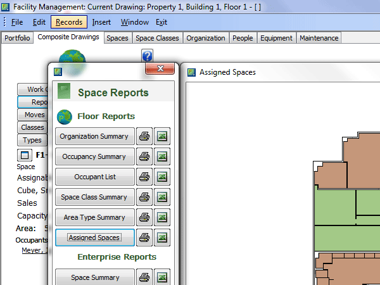Switch to the Space Classes tab
Viewport: 380px width, 285px height.
click(x=158, y=38)
